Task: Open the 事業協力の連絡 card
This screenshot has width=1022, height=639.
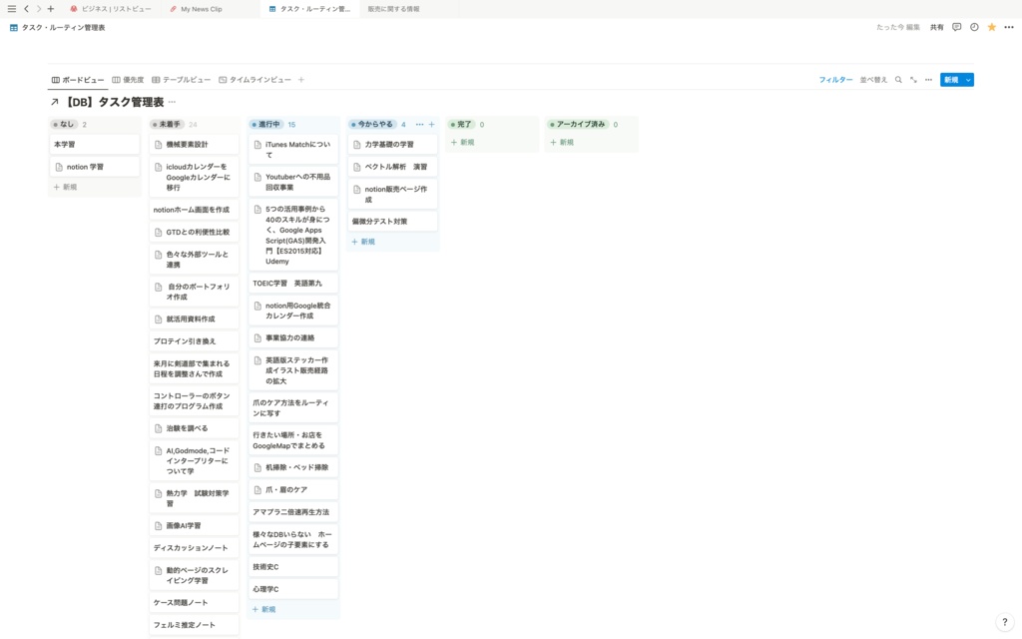Action: (x=293, y=338)
